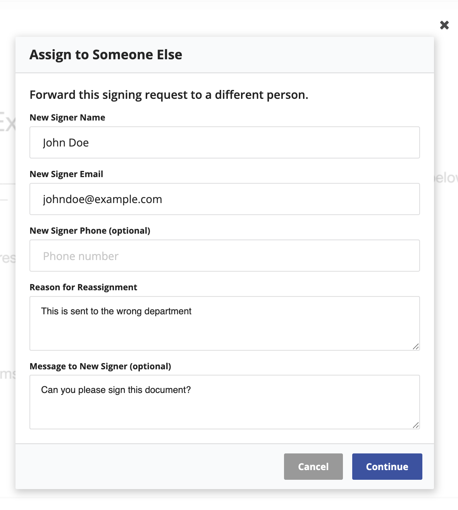Click the text 'Can you please sign this document?'
This screenshot has height=510, width=458.
tap(116, 390)
